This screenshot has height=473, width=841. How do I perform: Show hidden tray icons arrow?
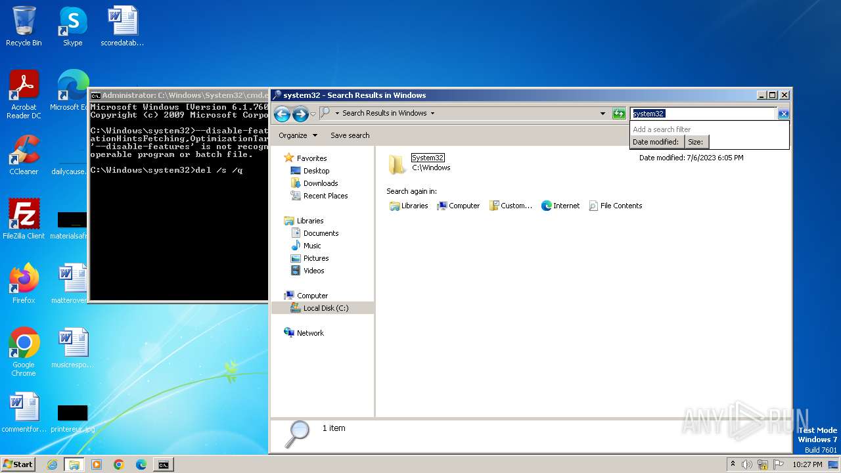[733, 464]
